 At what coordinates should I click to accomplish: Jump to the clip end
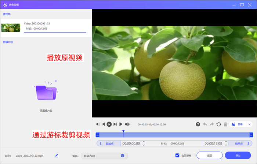pyautogui.click(x=115, y=124)
